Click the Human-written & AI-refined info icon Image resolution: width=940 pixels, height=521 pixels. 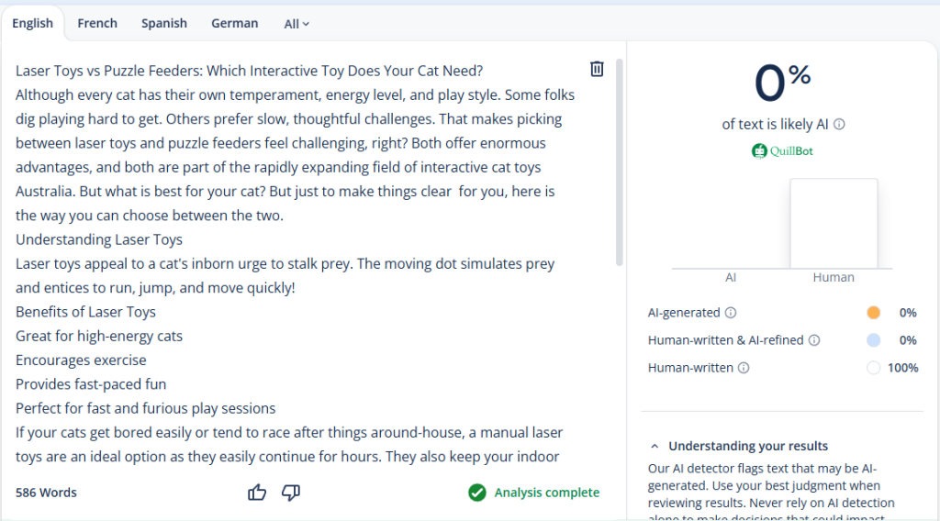(813, 340)
